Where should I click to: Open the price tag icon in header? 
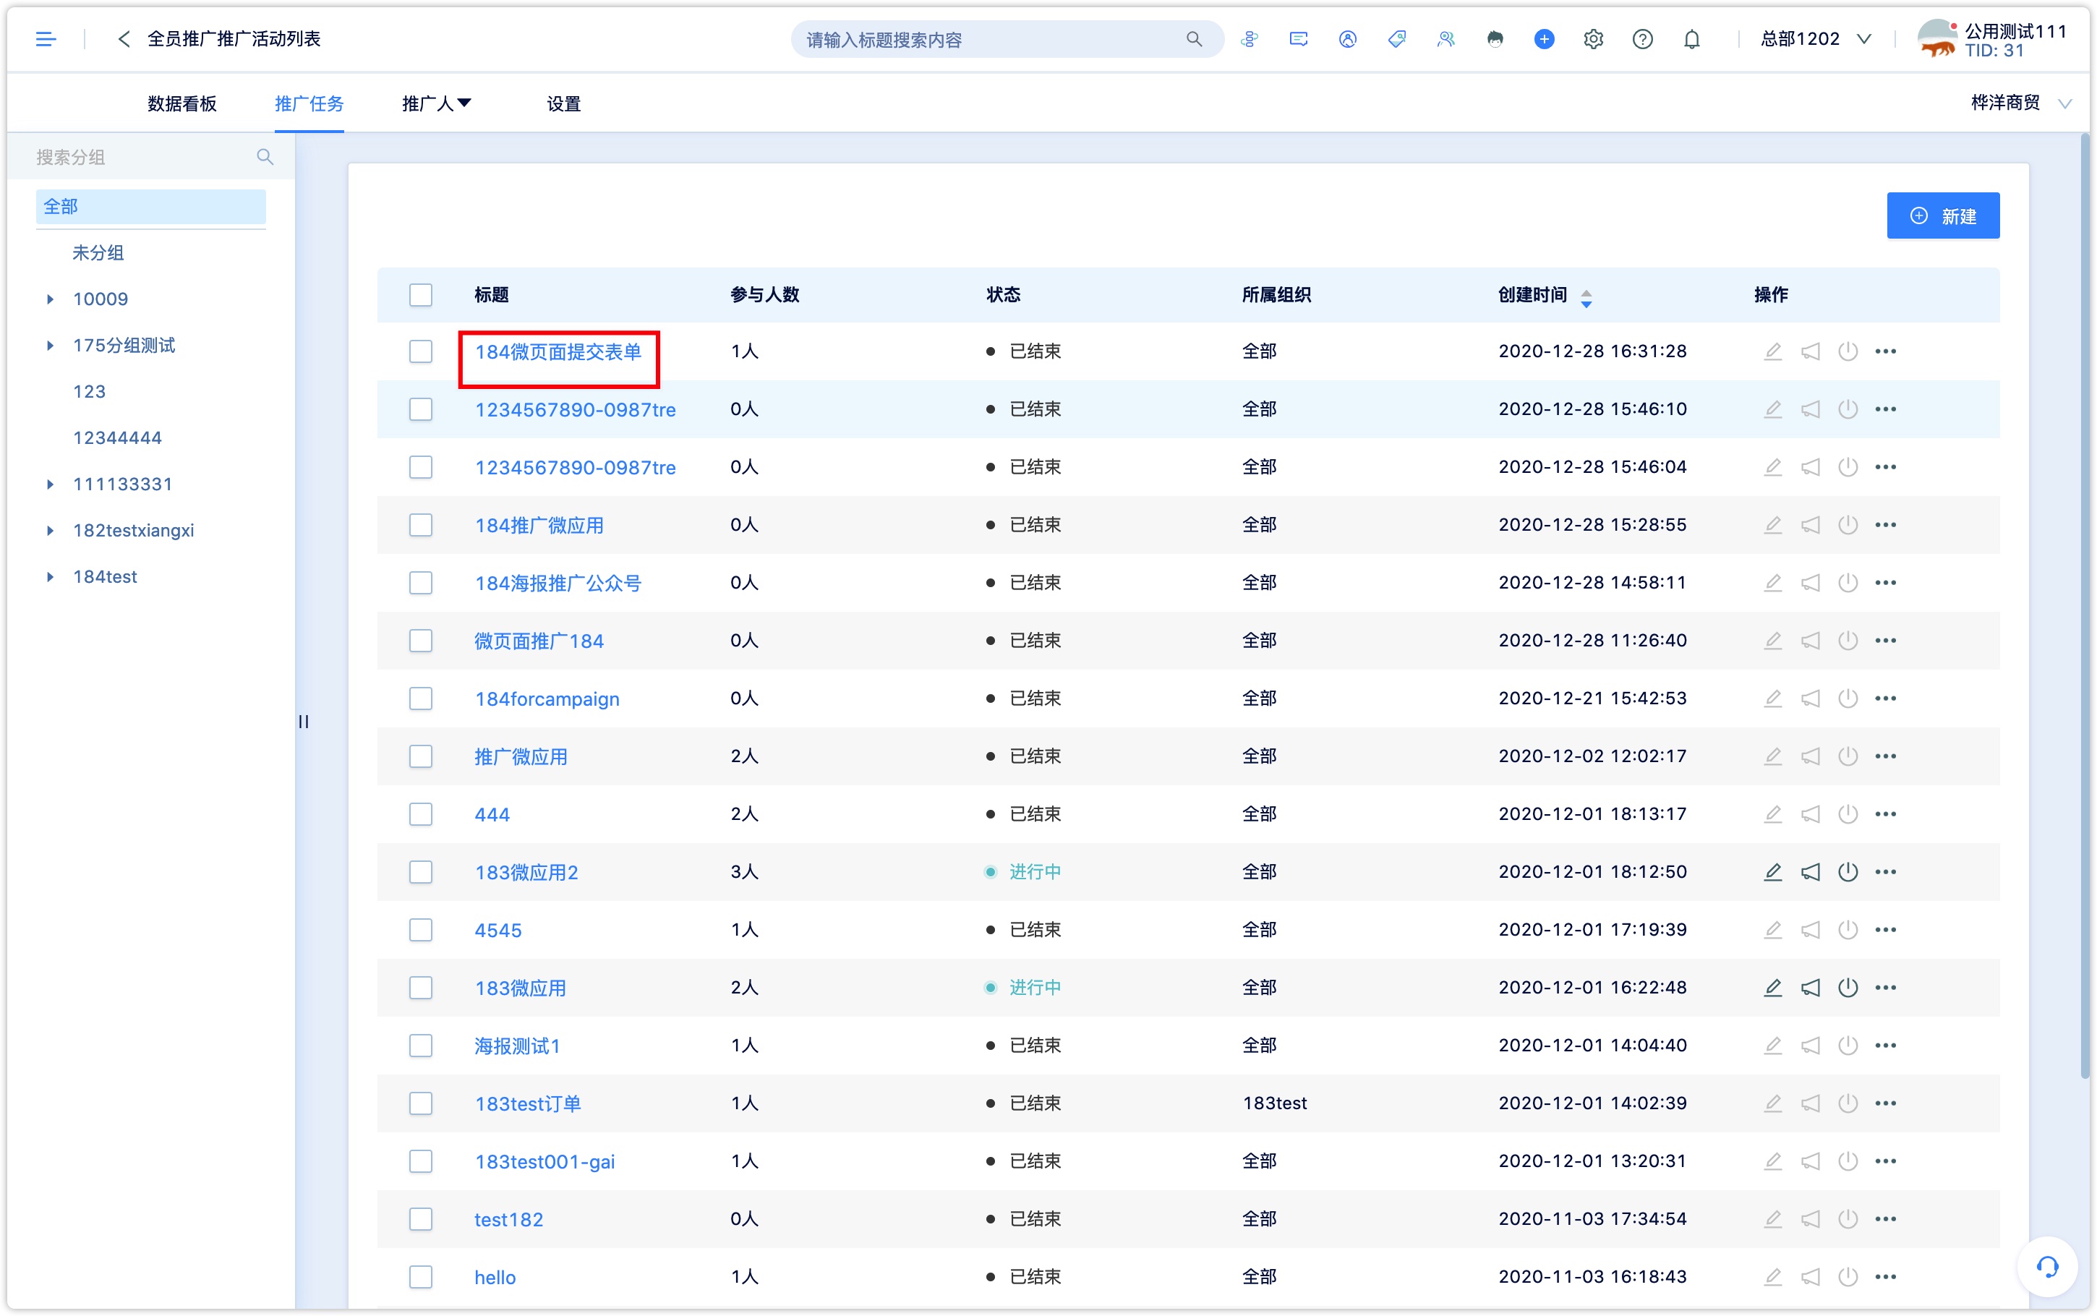pos(1396,39)
